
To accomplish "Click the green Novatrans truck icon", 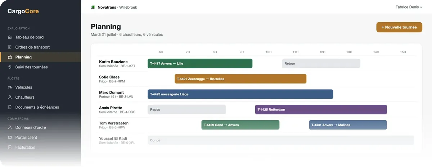I will click(x=93, y=7).
